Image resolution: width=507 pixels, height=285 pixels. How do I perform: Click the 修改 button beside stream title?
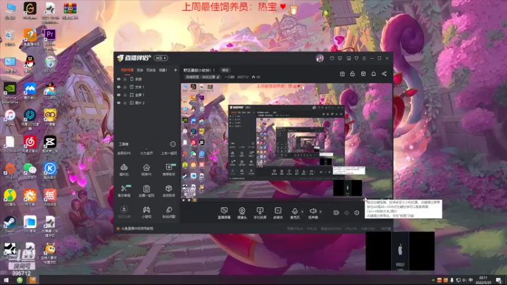225,70
